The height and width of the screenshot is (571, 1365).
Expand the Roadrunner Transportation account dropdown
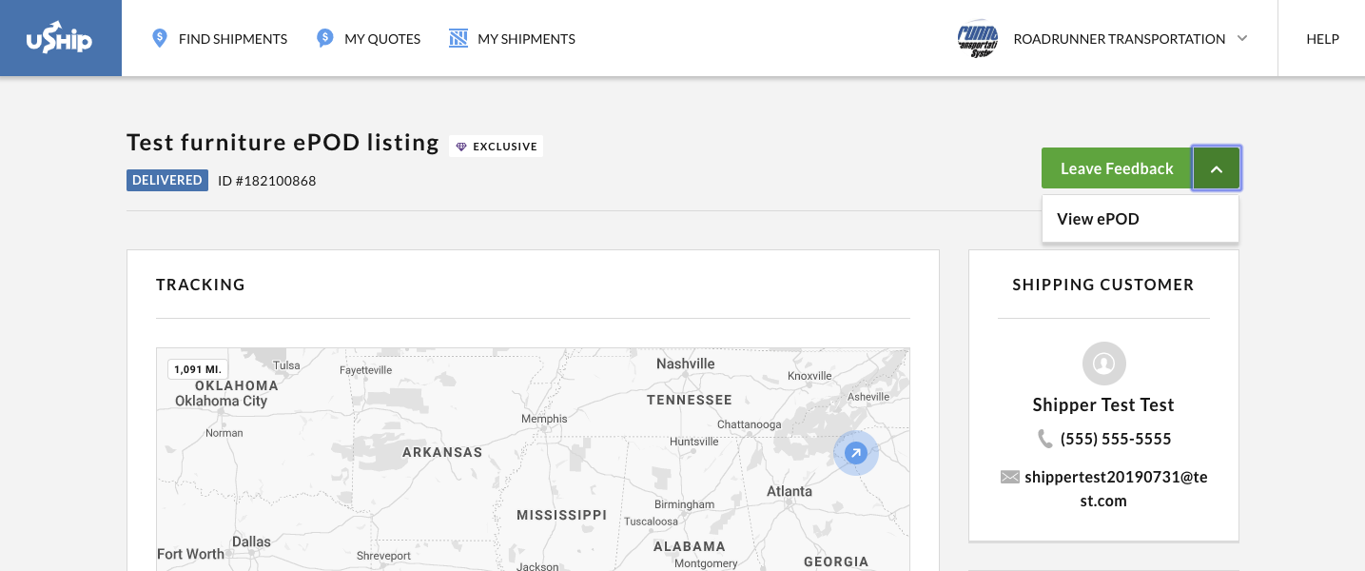coord(1241,39)
